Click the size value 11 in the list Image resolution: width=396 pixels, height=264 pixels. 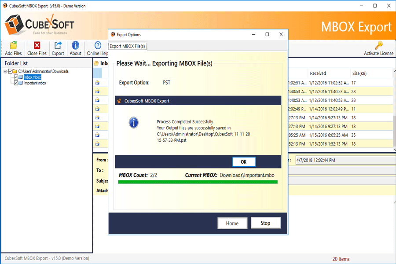(353, 109)
